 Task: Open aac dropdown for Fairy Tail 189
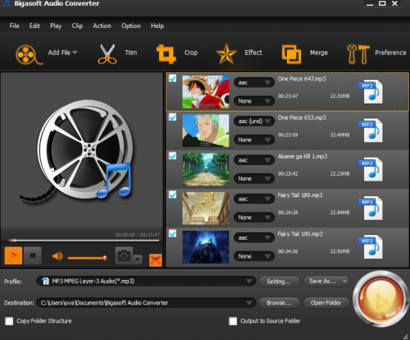[254, 199]
